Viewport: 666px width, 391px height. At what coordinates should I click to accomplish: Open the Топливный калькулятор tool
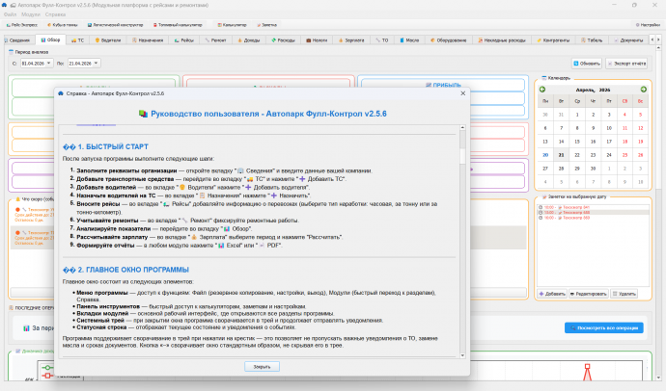(178, 25)
